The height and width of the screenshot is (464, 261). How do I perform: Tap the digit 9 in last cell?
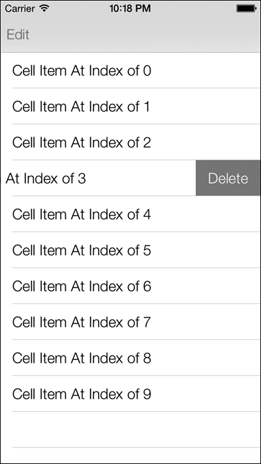[x=147, y=394]
